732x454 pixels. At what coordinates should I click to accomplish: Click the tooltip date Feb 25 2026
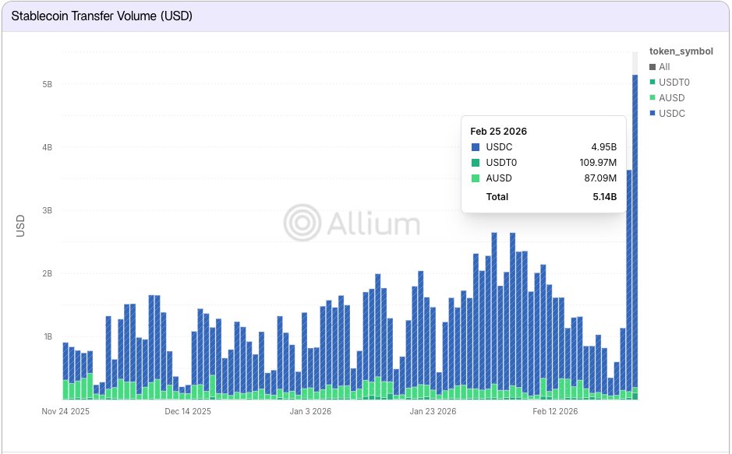click(498, 132)
